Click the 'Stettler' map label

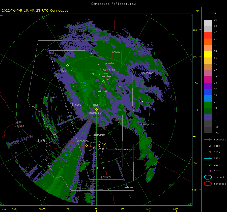point(147,73)
